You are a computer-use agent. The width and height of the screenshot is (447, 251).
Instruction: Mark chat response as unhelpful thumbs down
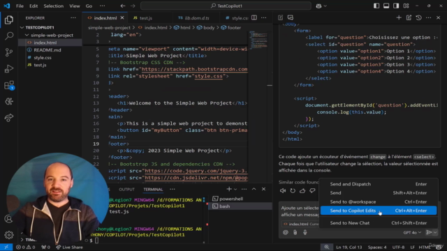point(312,190)
